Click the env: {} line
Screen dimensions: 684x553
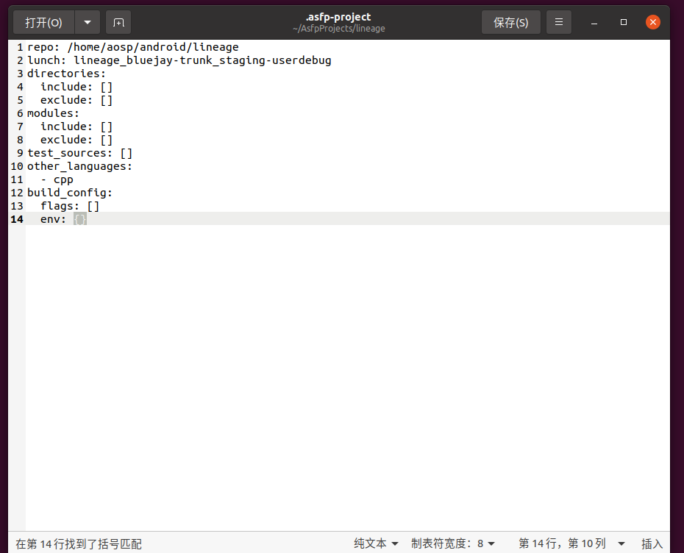pos(63,219)
